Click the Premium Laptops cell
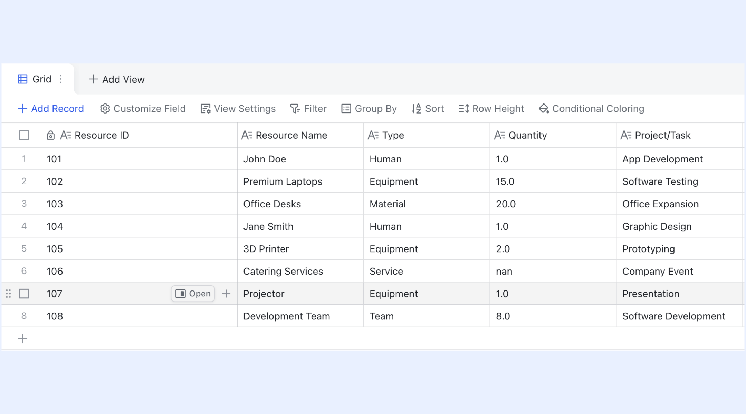This screenshot has height=414, width=746. point(300,181)
